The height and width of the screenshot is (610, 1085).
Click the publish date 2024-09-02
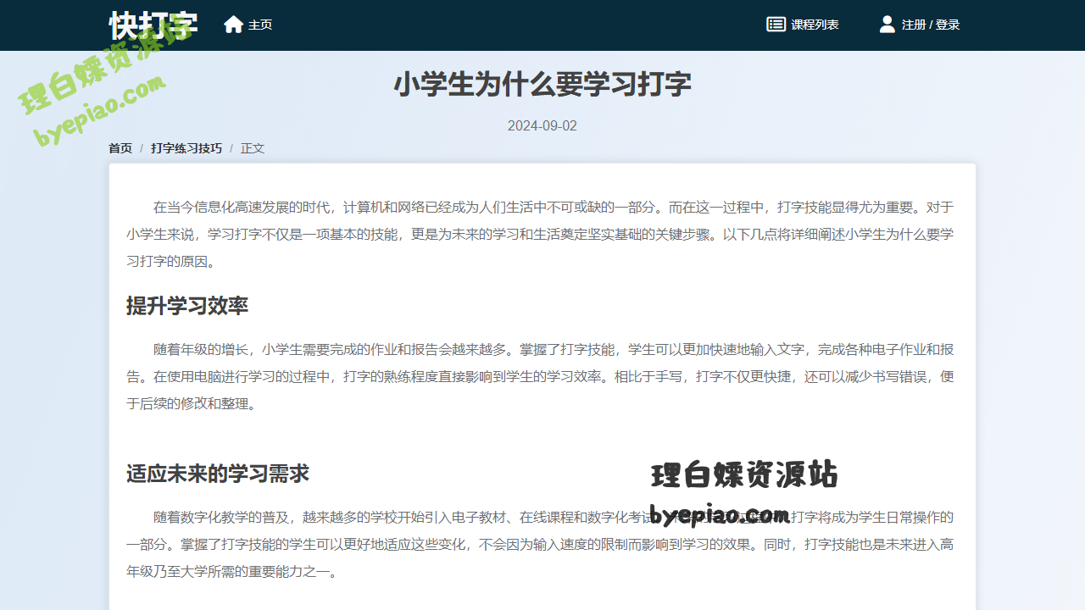point(542,125)
